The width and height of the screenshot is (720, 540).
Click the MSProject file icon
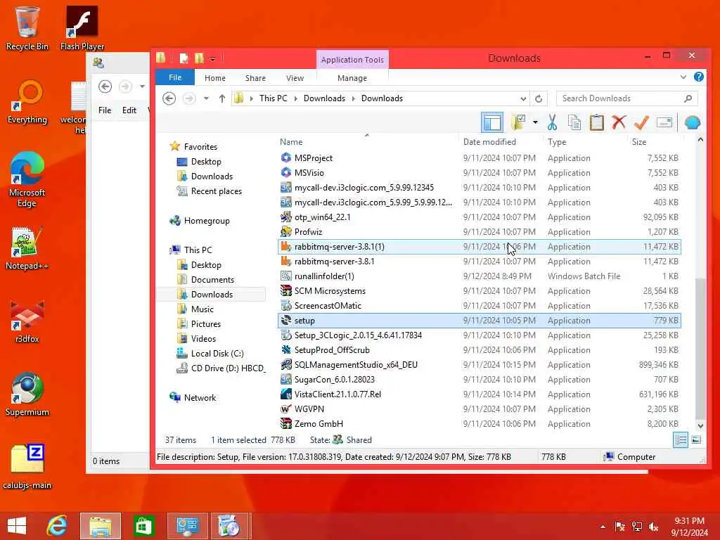(286, 158)
